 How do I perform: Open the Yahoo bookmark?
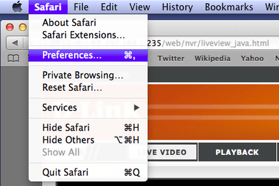[252, 58]
